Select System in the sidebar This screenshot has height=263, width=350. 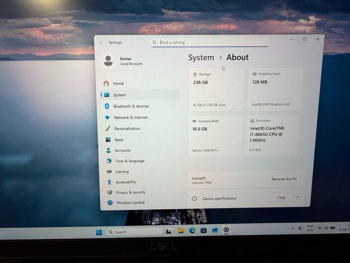point(140,95)
